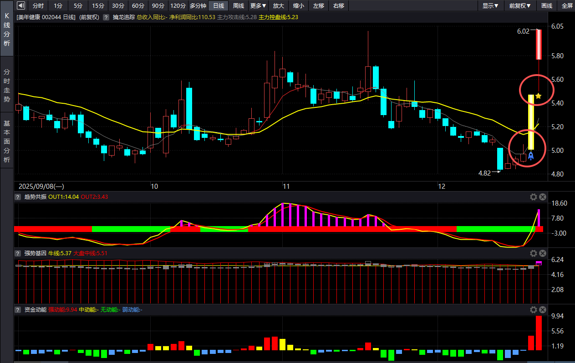Click month 12 on the time axis
Viewport: 575px width, 363px height.
[441, 187]
